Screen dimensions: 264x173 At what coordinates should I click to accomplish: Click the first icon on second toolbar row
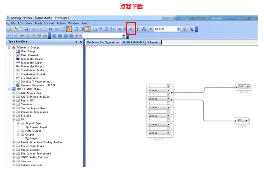click(10, 36)
